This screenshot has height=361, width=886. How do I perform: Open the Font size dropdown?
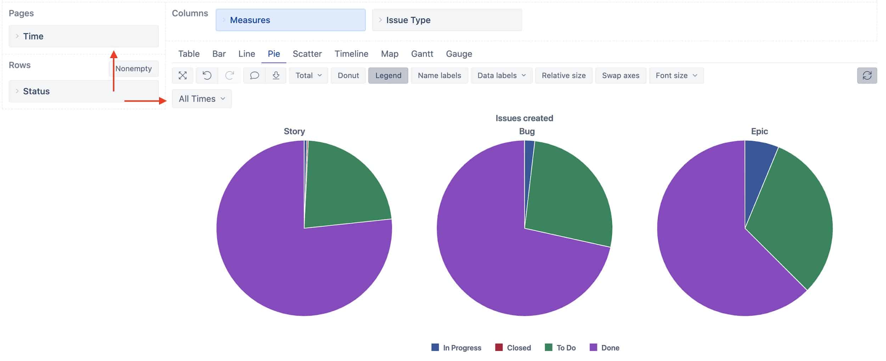coord(675,75)
